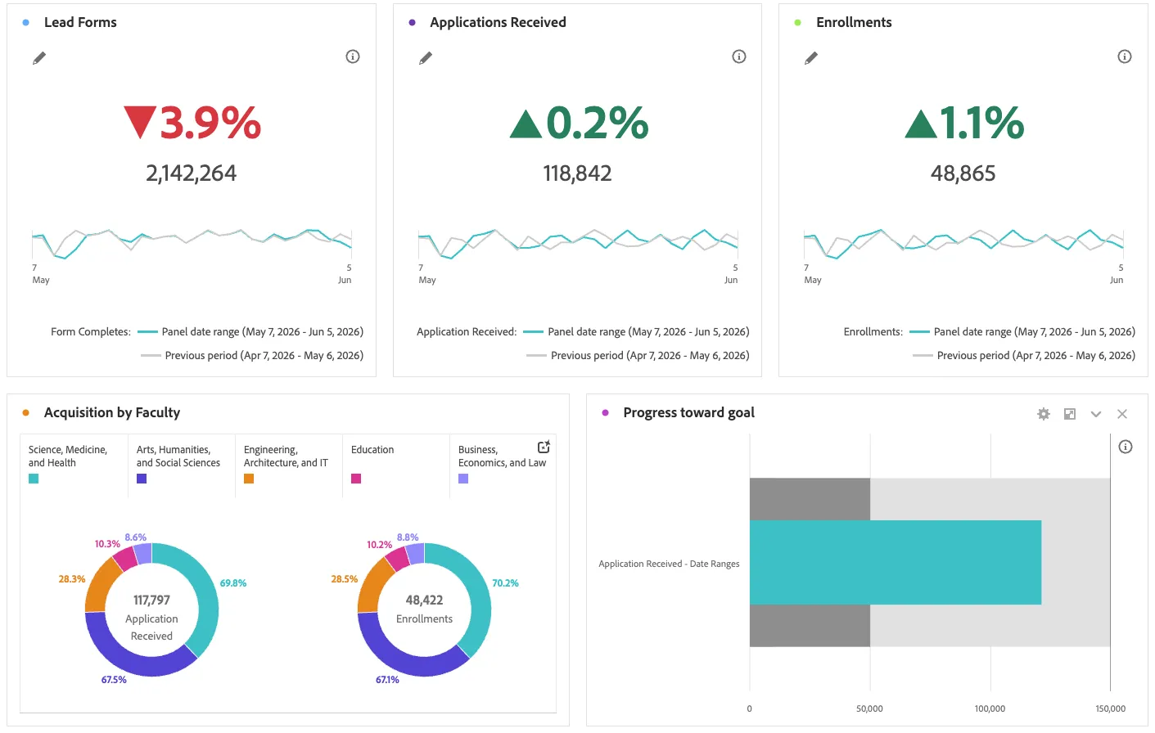Click the Panel date range legend under Enrollments
The height and width of the screenshot is (733, 1155).
coord(1022,331)
